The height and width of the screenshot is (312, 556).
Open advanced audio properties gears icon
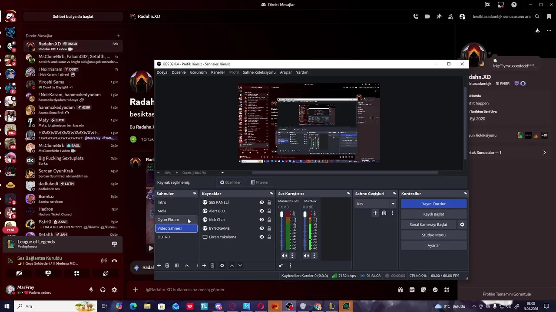(x=281, y=266)
